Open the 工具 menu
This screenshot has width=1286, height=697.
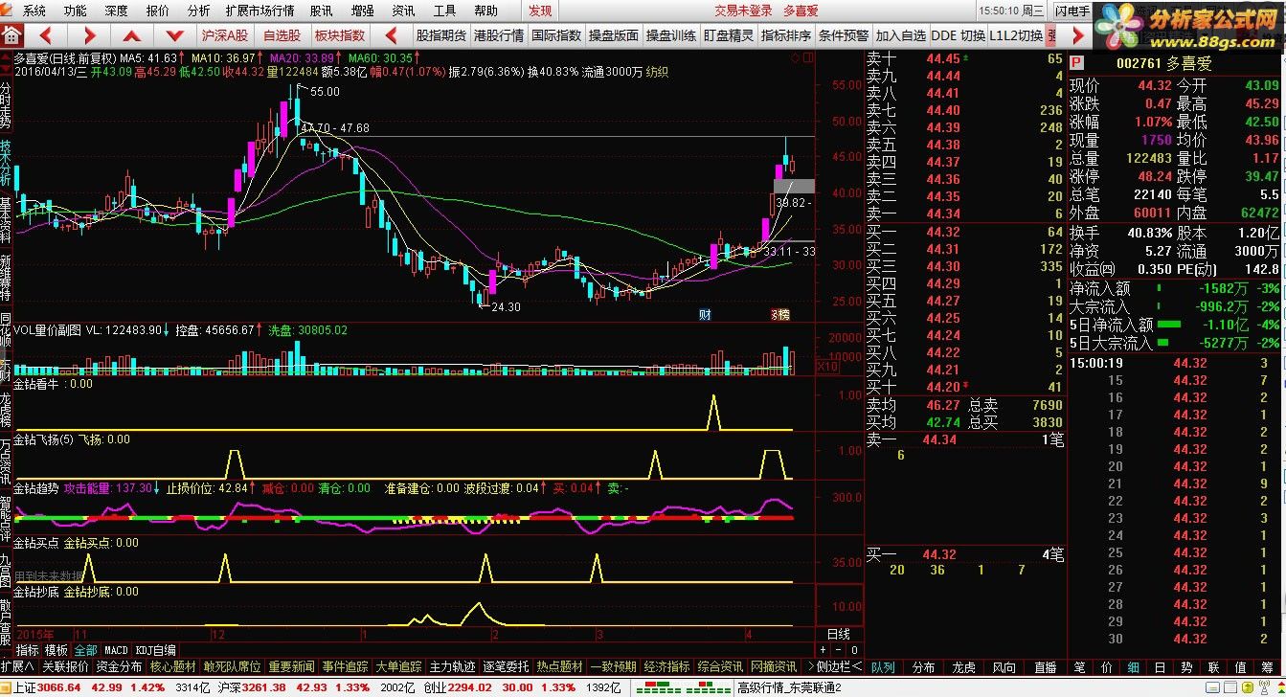[x=444, y=11]
